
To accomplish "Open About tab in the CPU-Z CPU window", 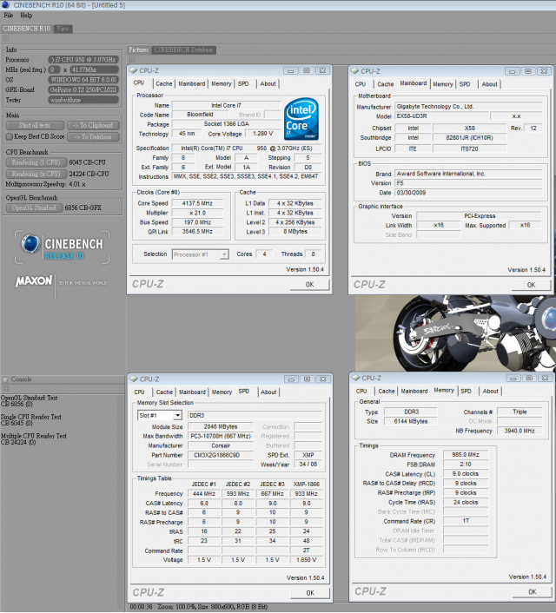I will 268,83.
